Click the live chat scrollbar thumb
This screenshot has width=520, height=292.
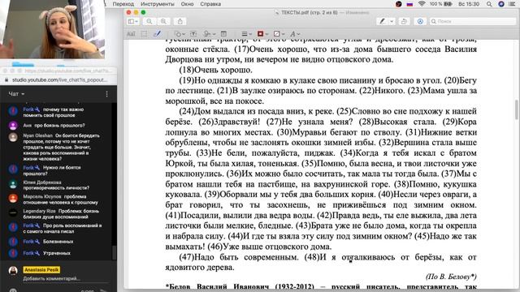(115, 252)
